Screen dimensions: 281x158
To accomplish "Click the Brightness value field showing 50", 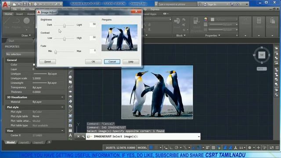I will tap(93, 25).
